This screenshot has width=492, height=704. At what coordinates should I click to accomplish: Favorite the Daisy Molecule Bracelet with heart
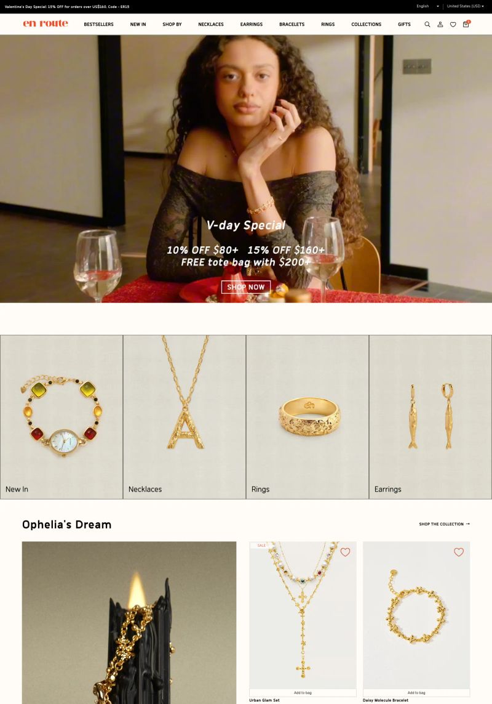(x=458, y=552)
